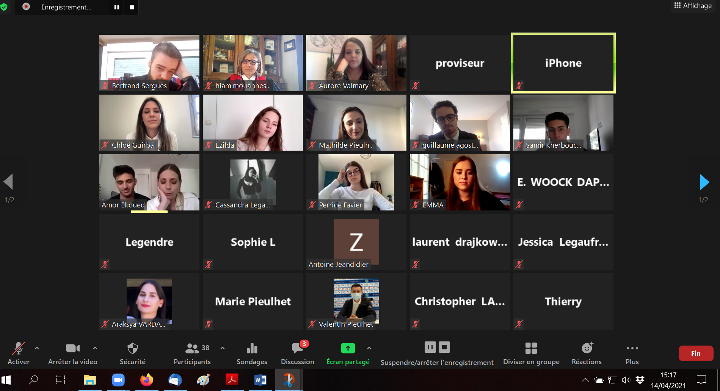720x391 pixels.
Task: Open the taskbar clock showing 15:17
Action: click(668, 380)
